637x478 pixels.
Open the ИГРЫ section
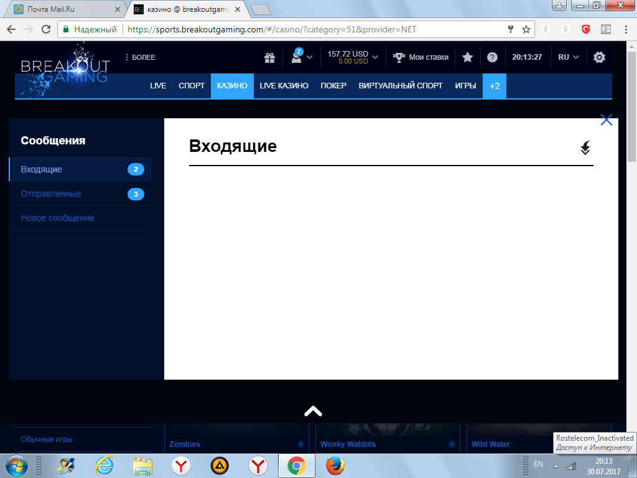click(x=465, y=86)
